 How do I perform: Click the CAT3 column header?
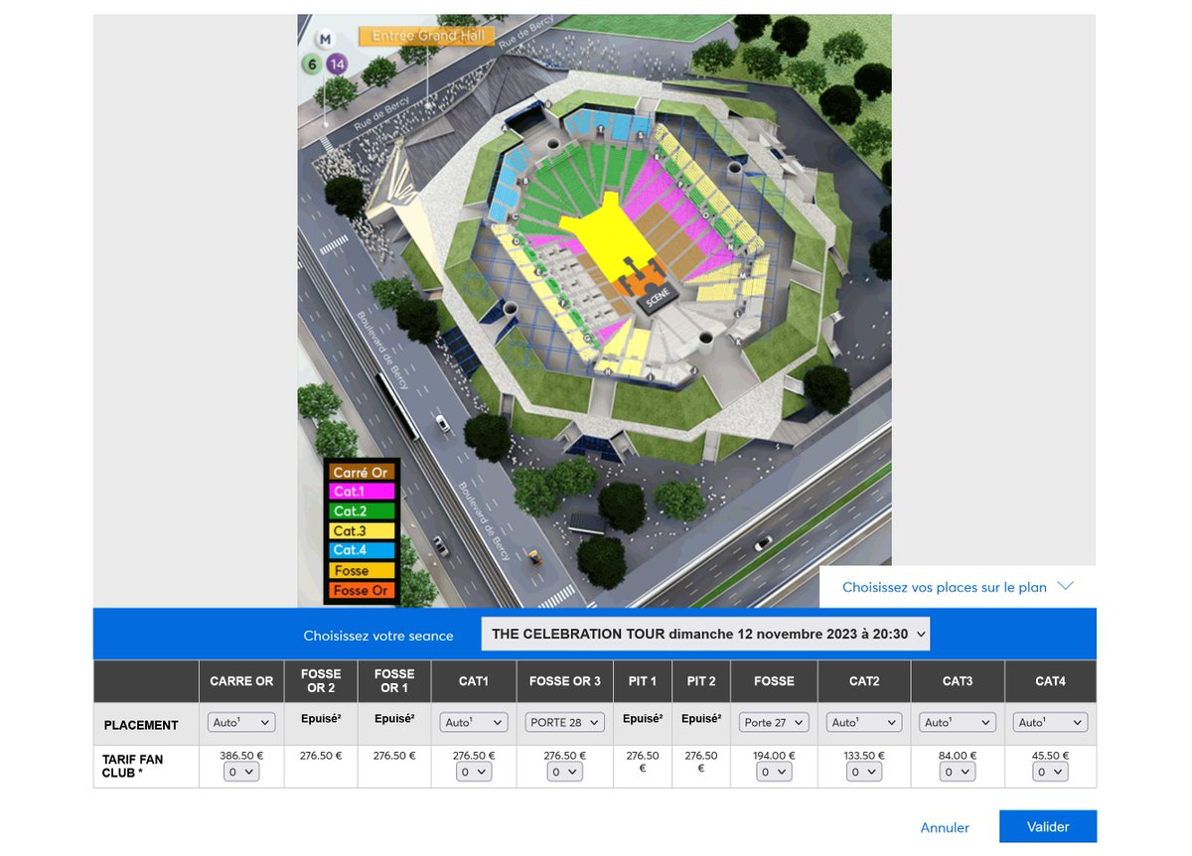pyautogui.click(x=958, y=681)
